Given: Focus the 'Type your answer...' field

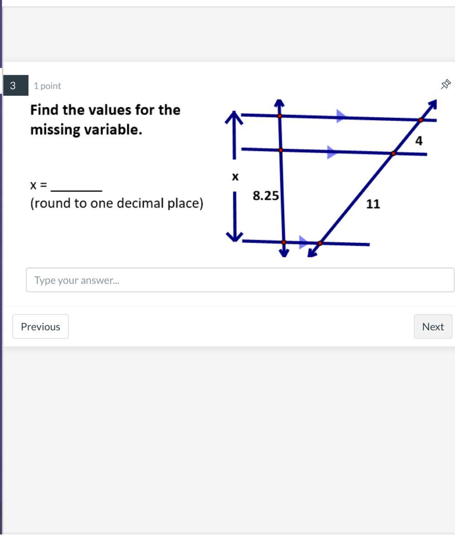Looking at the screenshot, I should (240, 280).
